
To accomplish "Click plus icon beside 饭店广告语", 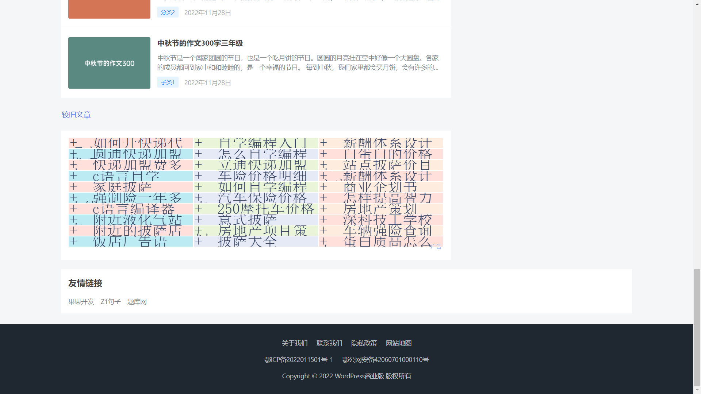I will pyautogui.click(x=73, y=241).
